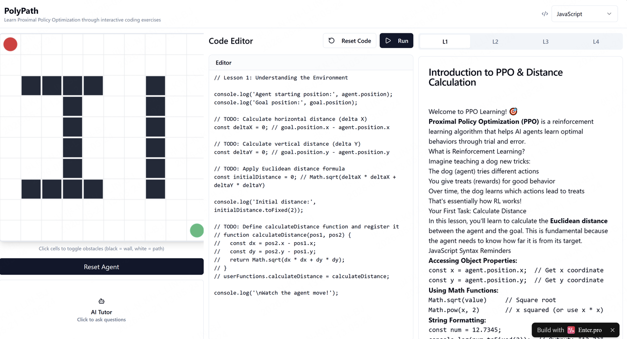The image size is (627, 339).
Task: Click the AI Tutor robot icon
Action: [101, 301]
